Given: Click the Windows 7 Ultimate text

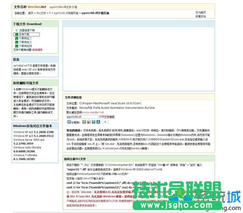Looking at the screenshot, I should pyautogui.click(x=25, y=155).
